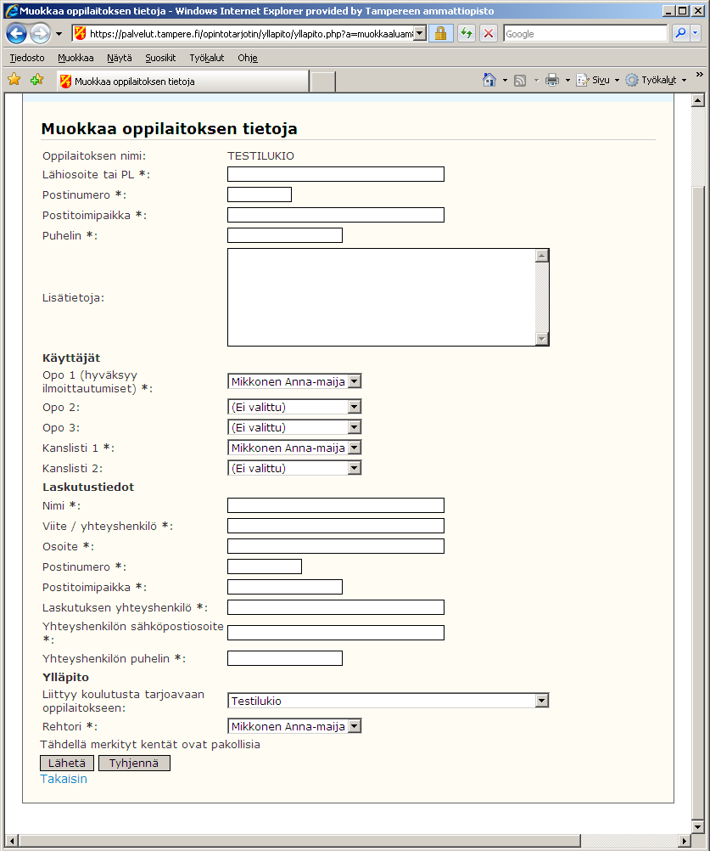Open the Muokkaa menu
The height and width of the screenshot is (851, 710).
[x=75, y=58]
